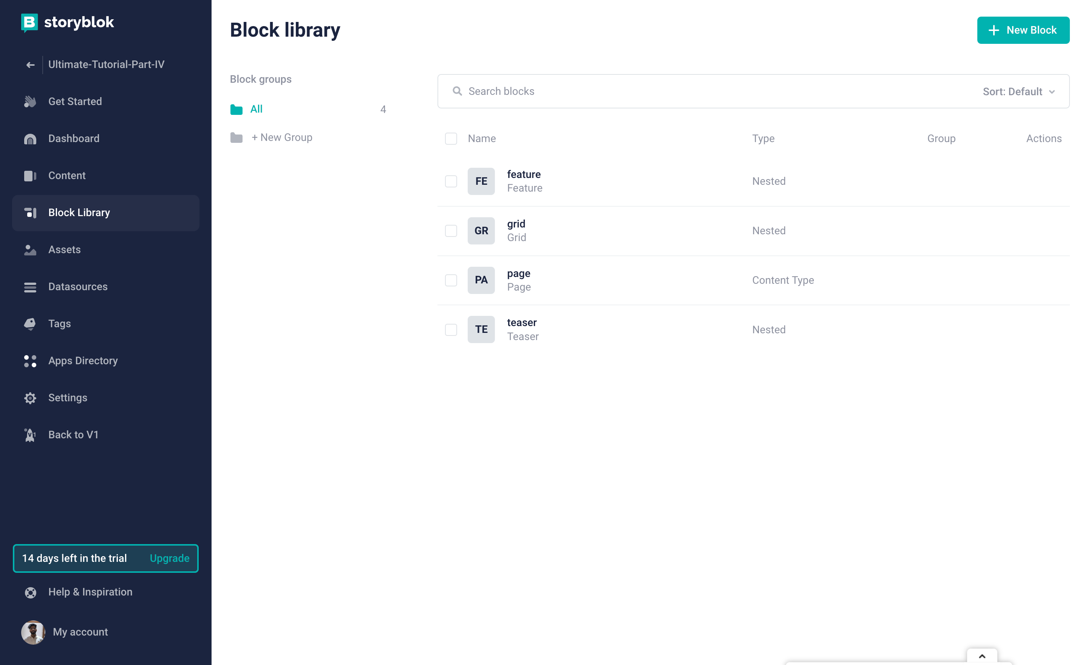Open Get Started in sidebar
Viewport: 1088px width, 665px height.
coord(105,102)
